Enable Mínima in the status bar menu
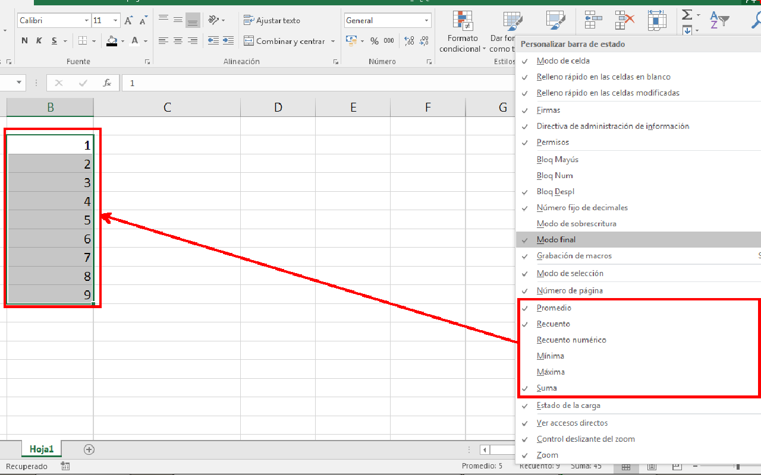Viewport: 761px width, 475px height. (x=550, y=356)
